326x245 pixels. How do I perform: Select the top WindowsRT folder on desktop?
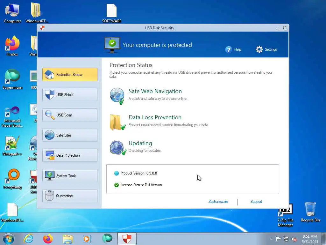(x=37, y=13)
